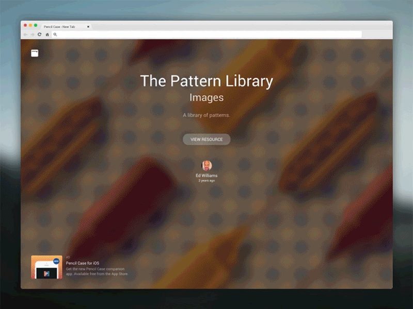This screenshot has height=309, width=413.
Task: Select the Images subtitle link
Action: (x=206, y=97)
